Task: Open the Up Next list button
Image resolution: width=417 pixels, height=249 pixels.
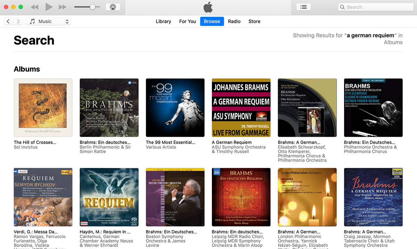Action: click(x=303, y=7)
